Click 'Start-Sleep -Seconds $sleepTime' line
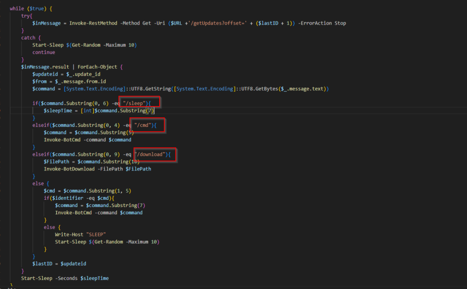The image size is (467, 289). pos(65,278)
